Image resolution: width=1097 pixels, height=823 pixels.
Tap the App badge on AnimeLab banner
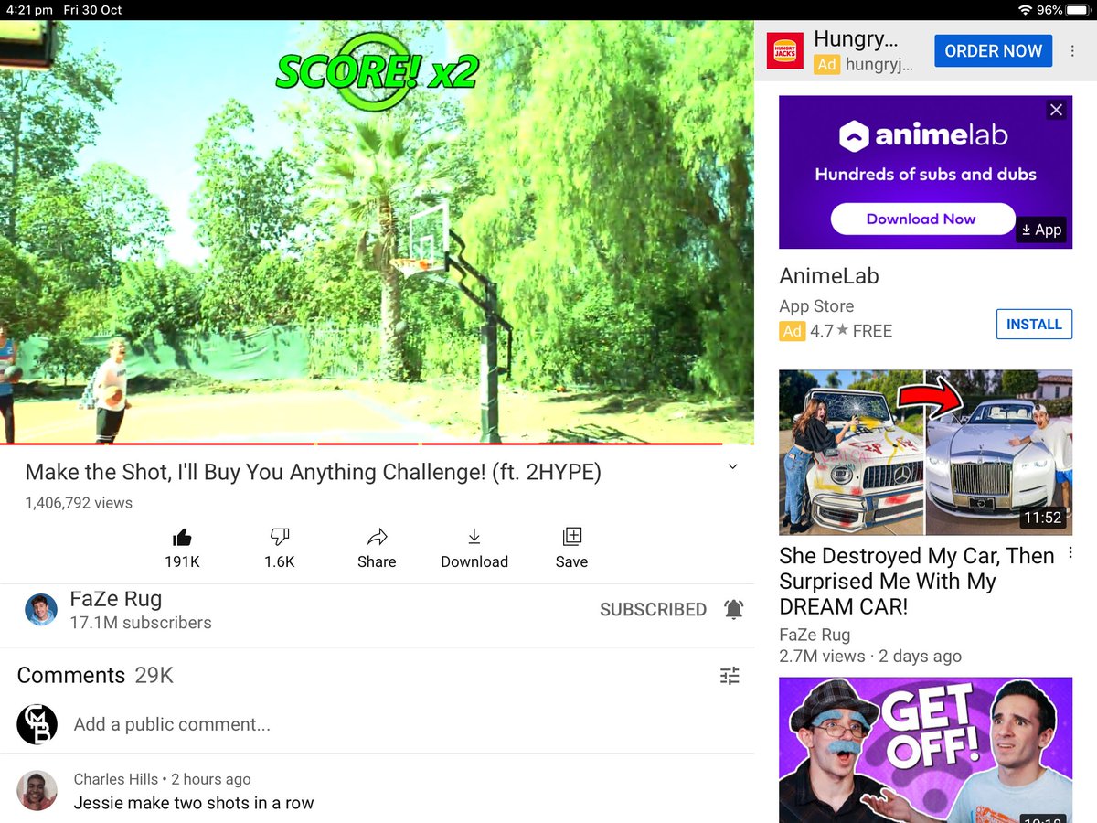[x=1041, y=230]
